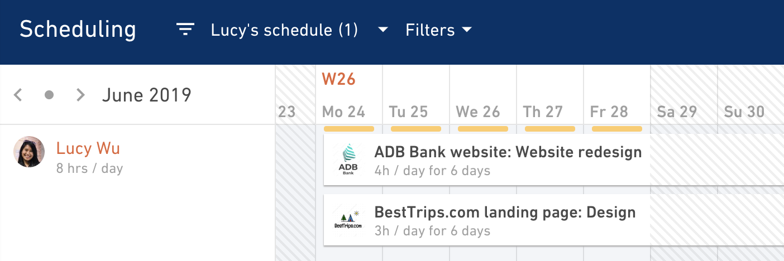Click the yellow capacity bar under Tu 25
The height and width of the screenshot is (261, 784).
(416, 129)
